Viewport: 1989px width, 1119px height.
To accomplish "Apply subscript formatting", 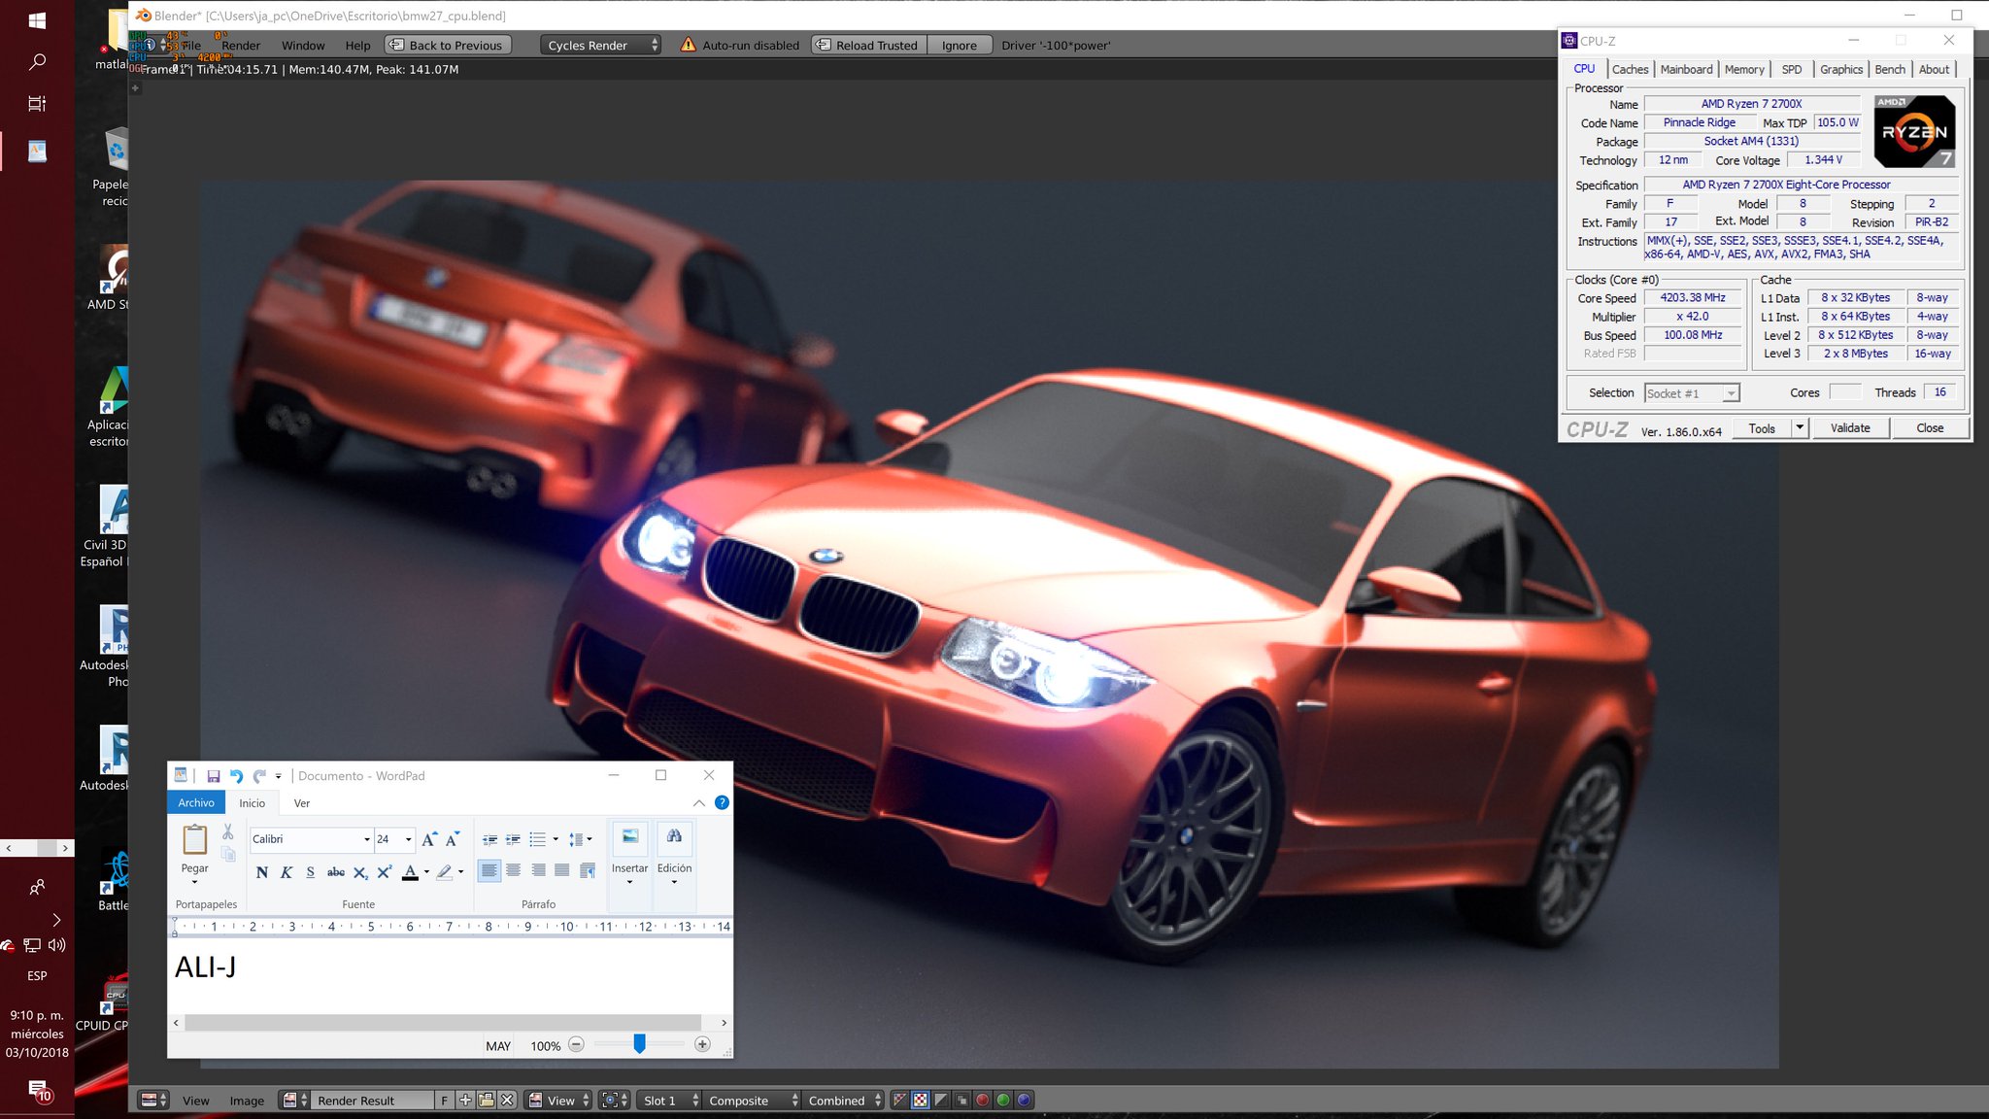I will point(360,872).
